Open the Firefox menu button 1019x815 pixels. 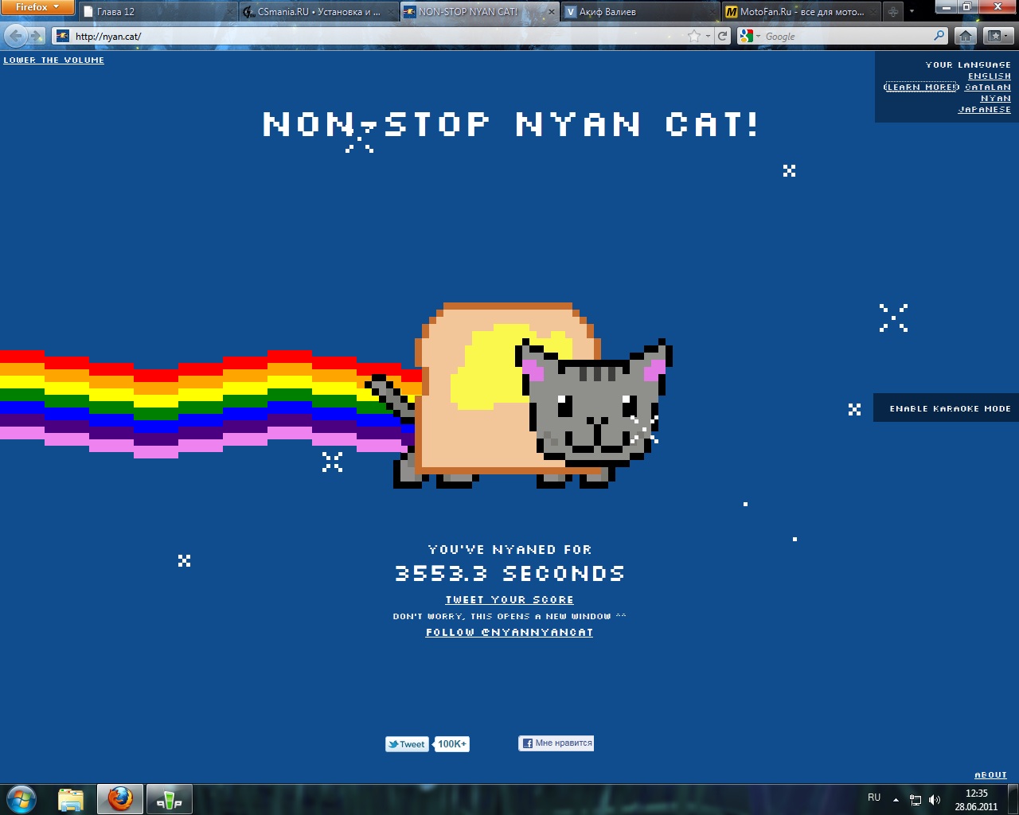pyautogui.click(x=37, y=7)
